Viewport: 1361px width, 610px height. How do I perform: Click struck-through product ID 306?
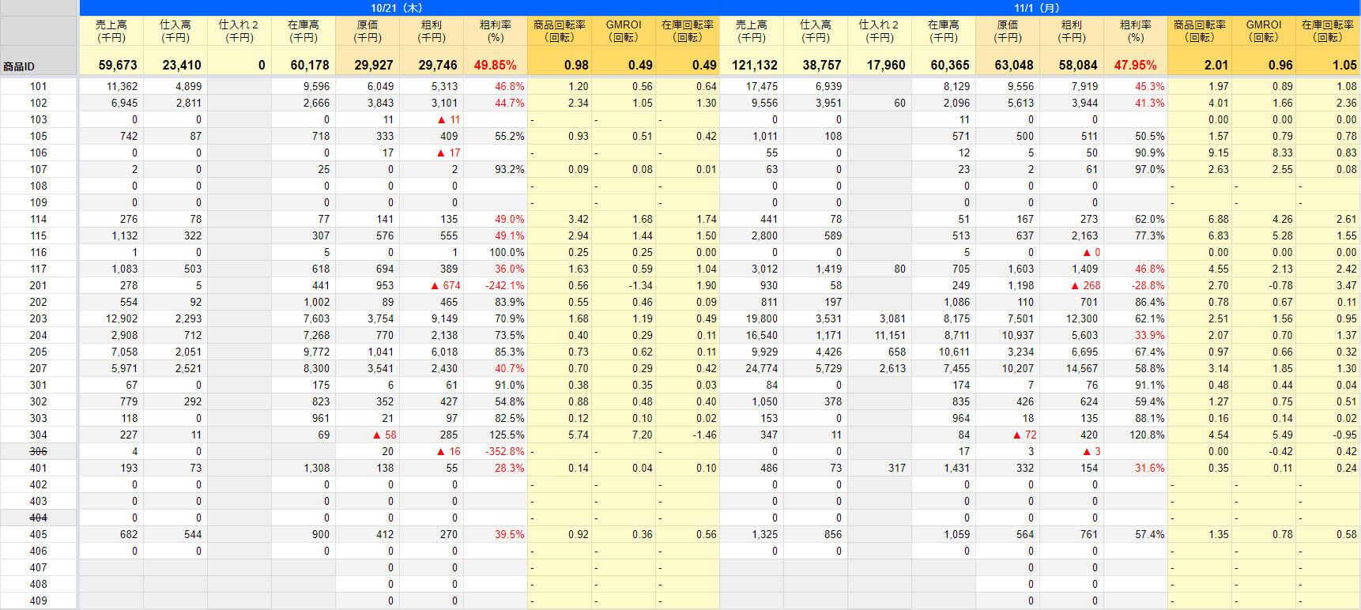click(38, 451)
